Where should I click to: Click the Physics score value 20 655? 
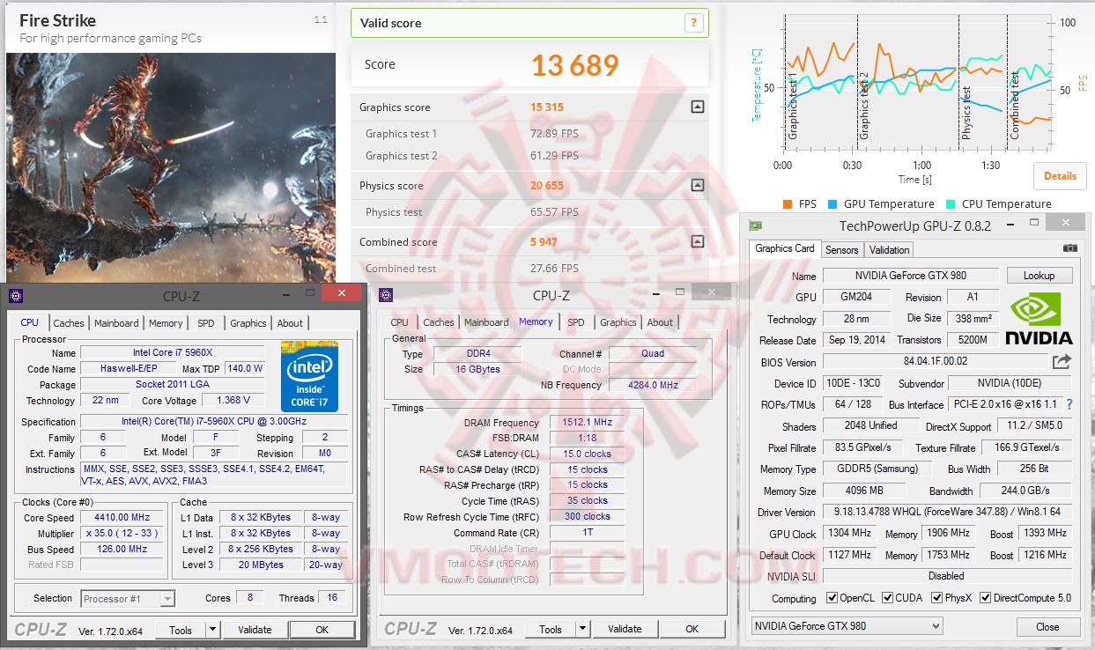click(x=547, y=186)
